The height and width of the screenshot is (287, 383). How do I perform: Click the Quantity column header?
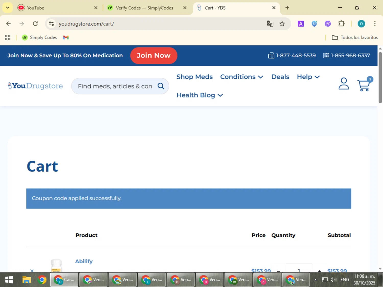pos(283,235)
